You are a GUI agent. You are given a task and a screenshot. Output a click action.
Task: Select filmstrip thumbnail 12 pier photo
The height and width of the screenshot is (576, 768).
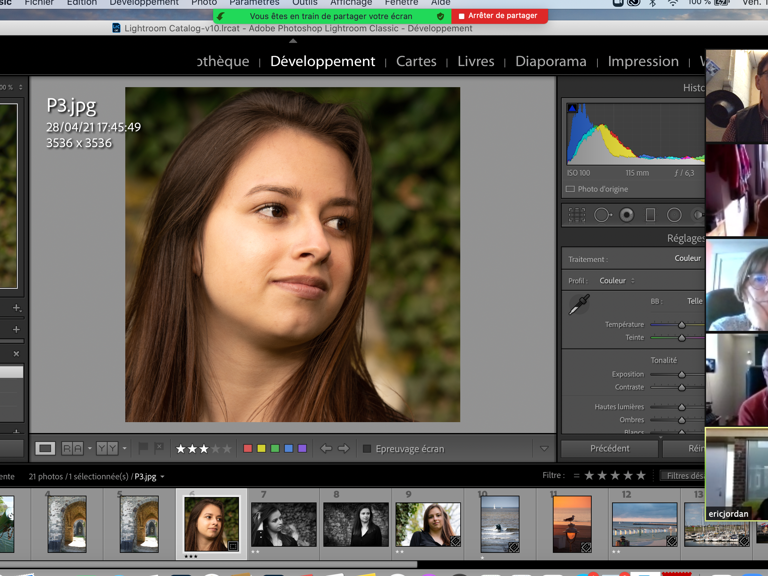[644, 524]
